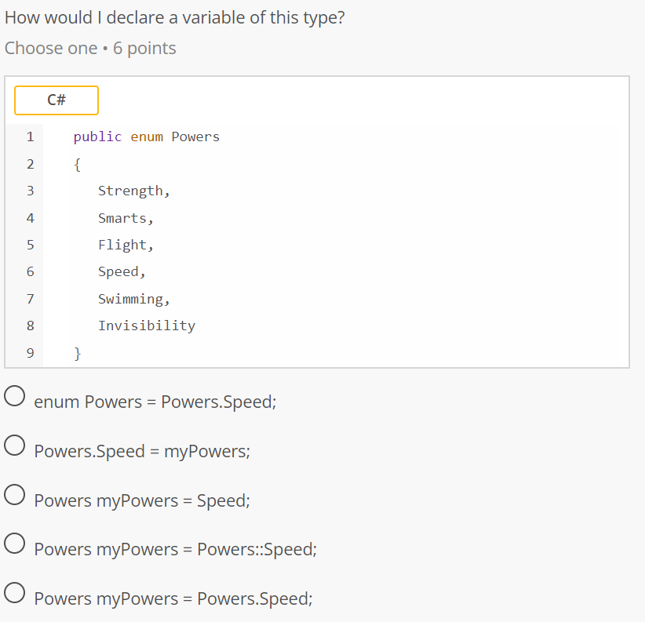645x622 pixels.
Task: Click the closing brace on line 9
Action: point(76,353)
